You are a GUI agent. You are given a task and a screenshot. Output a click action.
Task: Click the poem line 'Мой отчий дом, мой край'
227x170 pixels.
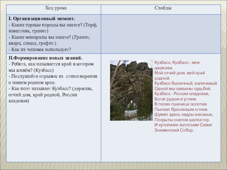point(180,73)
